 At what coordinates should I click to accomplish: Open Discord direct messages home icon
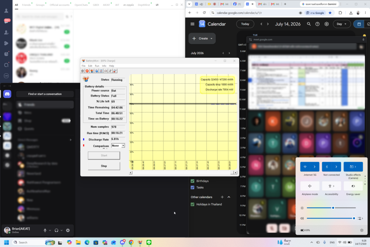[7, 94]
